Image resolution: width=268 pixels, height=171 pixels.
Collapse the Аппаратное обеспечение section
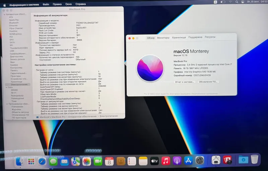tap(5, 14)
